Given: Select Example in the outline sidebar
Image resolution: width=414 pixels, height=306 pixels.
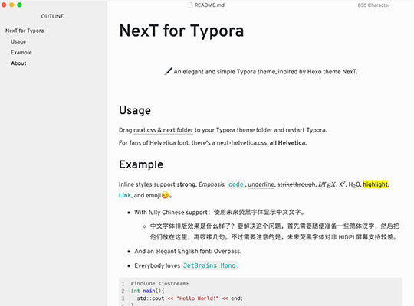Looking at the screenshot, I should point(21,53).
